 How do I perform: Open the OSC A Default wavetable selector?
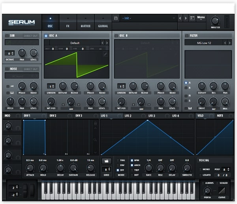coord(75,43)
